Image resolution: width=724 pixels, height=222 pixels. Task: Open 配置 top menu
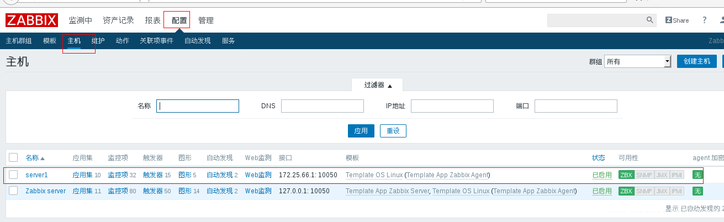pyautogui.click(x=179, y=20)
